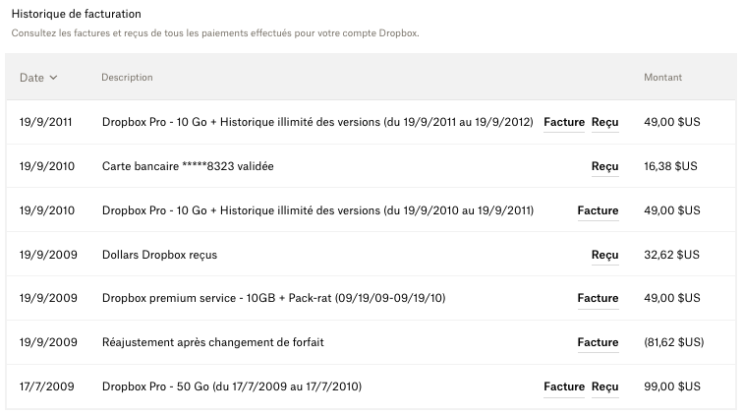The width and height of the screenshot is (743, 415).
Task: View Reçu for Dropbox Pro 50 Go
Action: [x=604, y=387]
